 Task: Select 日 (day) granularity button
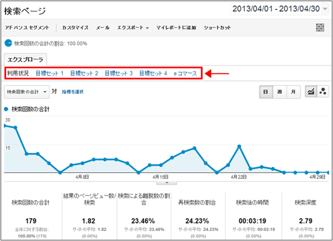pos(266,92)
